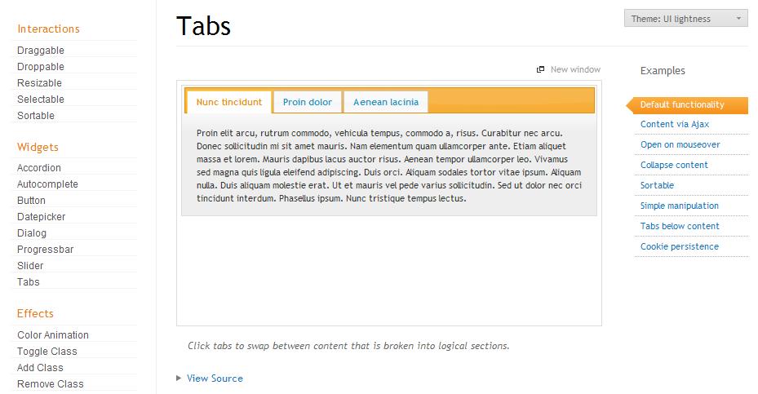Navigate to the Accordion widget
Image resolution: width=758 pixels, height=394 pixels.
click(x=39, y=168)
